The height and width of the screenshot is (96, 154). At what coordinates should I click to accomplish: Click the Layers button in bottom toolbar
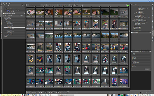[29, 92]
